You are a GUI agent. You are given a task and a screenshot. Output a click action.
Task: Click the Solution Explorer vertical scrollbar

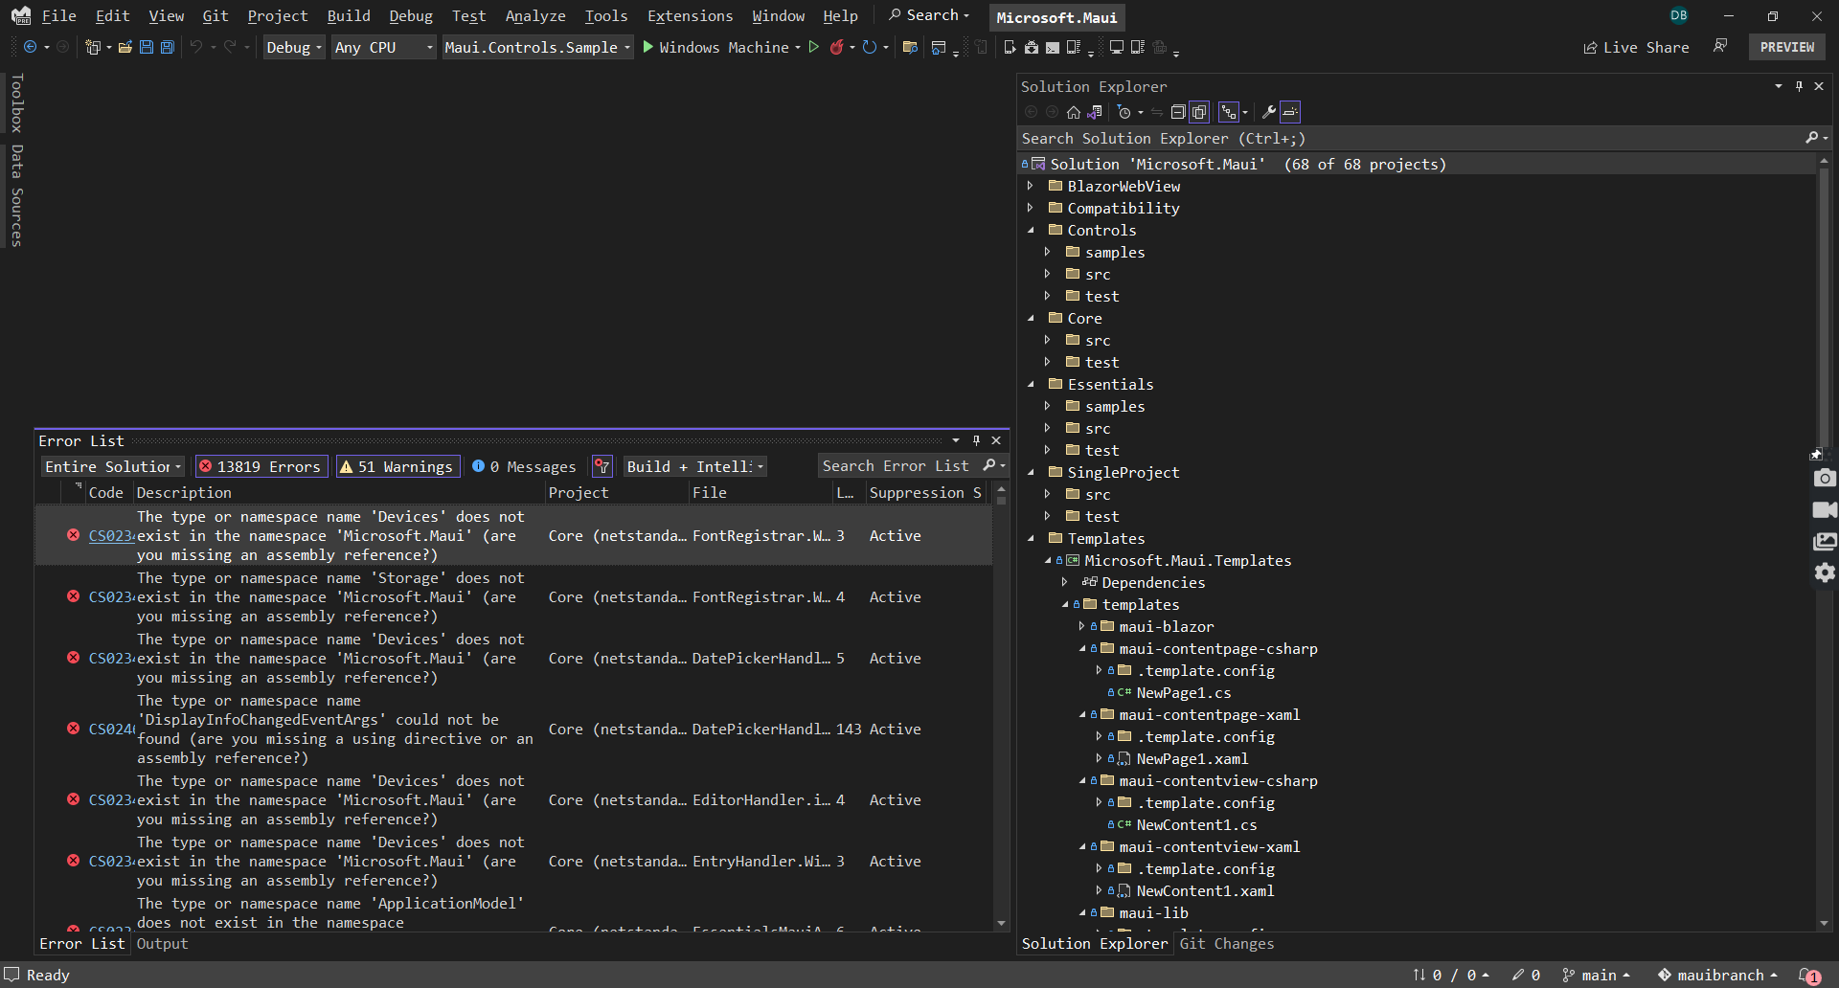pyautogui.click(x=1824, y=541)
